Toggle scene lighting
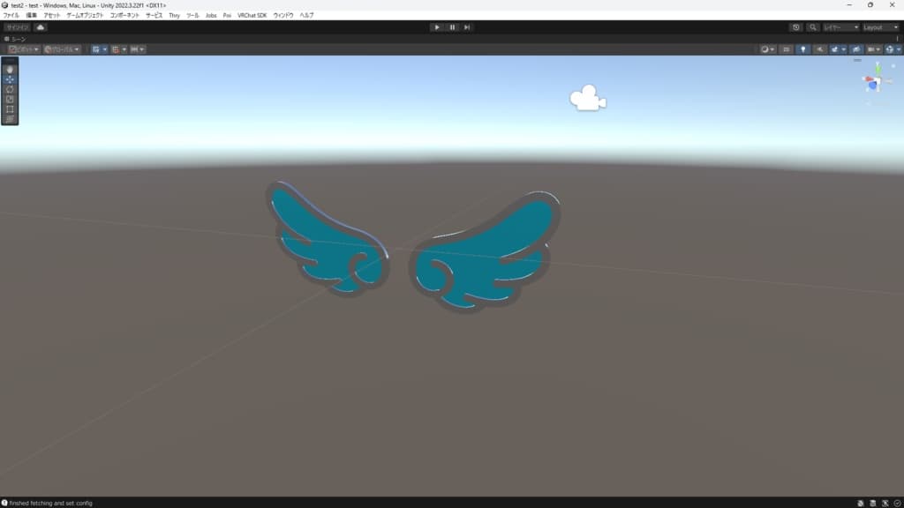 pyautogui.click(x=802, y=49)
